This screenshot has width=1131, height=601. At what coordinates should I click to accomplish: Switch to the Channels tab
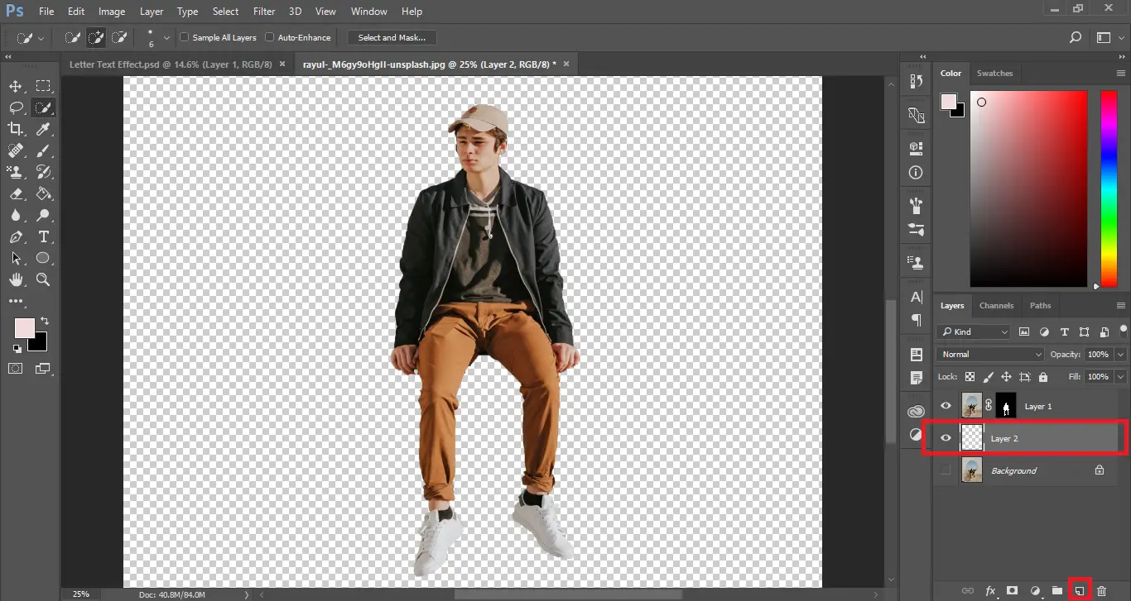[x=996, y=305]
